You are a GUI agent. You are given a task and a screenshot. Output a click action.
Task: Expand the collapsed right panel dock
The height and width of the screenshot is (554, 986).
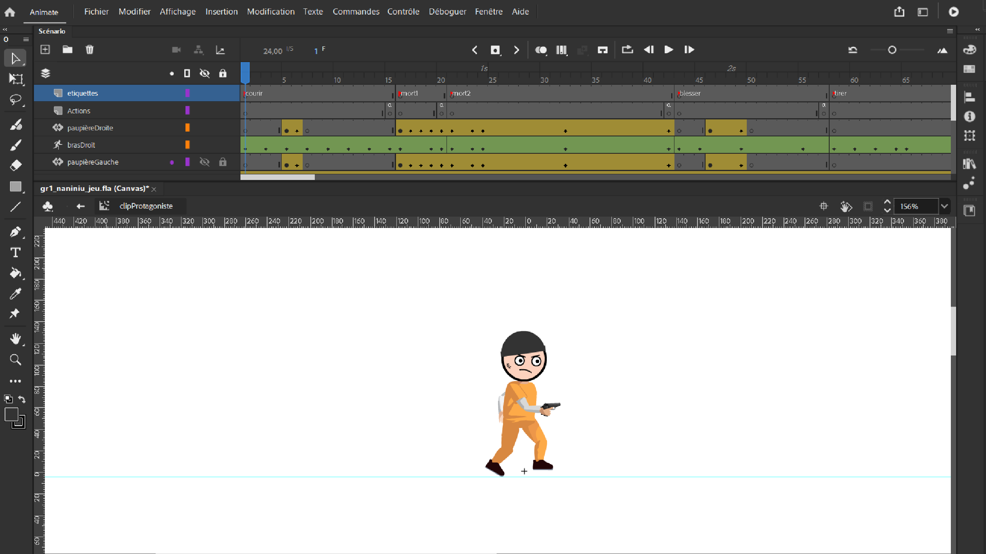[x=977, y=29]
